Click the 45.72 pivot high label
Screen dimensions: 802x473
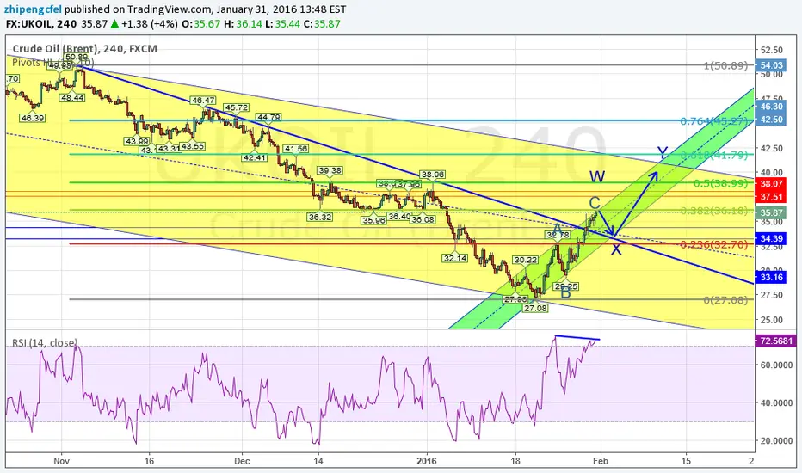pos(237,107)
